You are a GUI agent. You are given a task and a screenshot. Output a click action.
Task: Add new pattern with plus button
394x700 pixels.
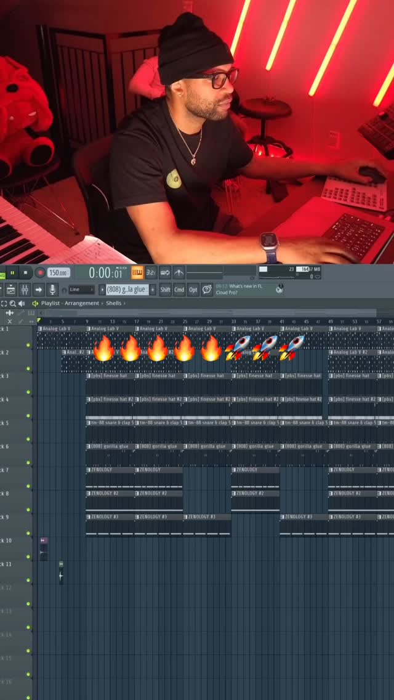coord(153,290)
